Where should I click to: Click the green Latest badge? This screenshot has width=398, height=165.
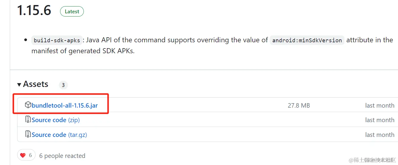[72, 12]
